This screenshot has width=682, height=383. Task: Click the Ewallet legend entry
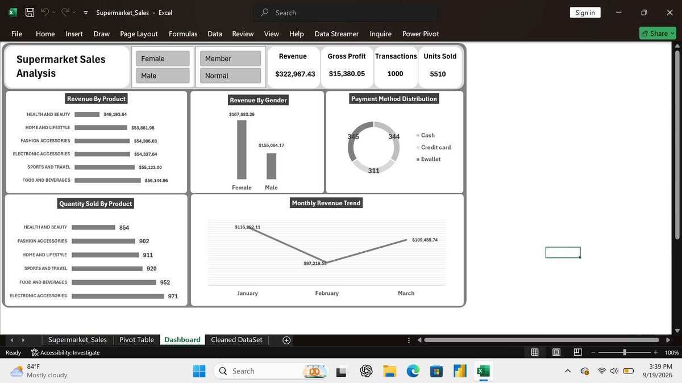pyautogui.click(x=429, y=159)
